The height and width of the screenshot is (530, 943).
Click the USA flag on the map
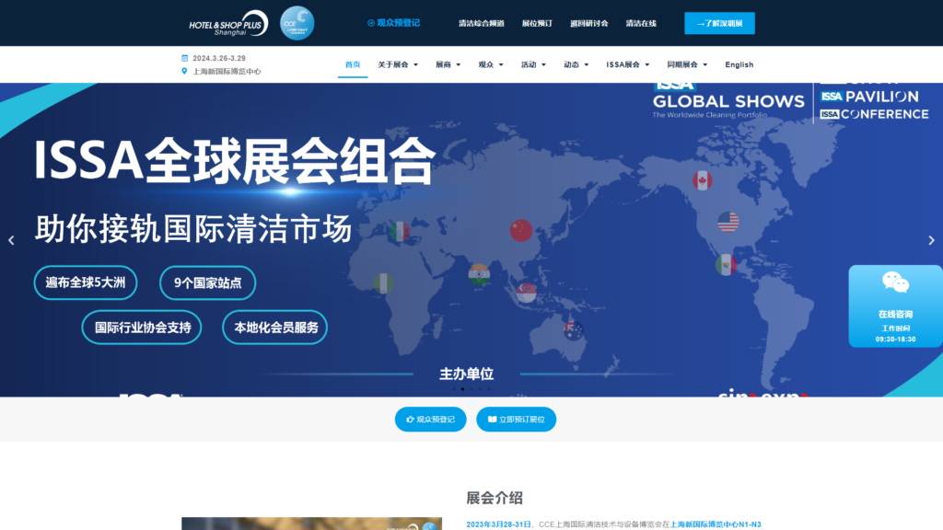(728, 222)
